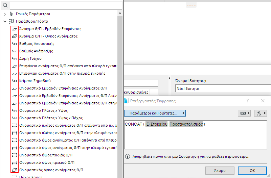Click length icon of Ονομαστικό ύψος ποδιάς Θ/Π
This screenshot has width=271, height=178.
point(14,155)
